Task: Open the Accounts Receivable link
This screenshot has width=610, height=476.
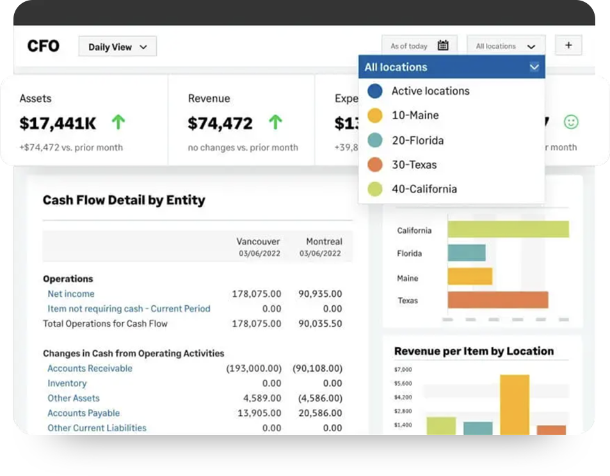Action: tap(90, 369)
